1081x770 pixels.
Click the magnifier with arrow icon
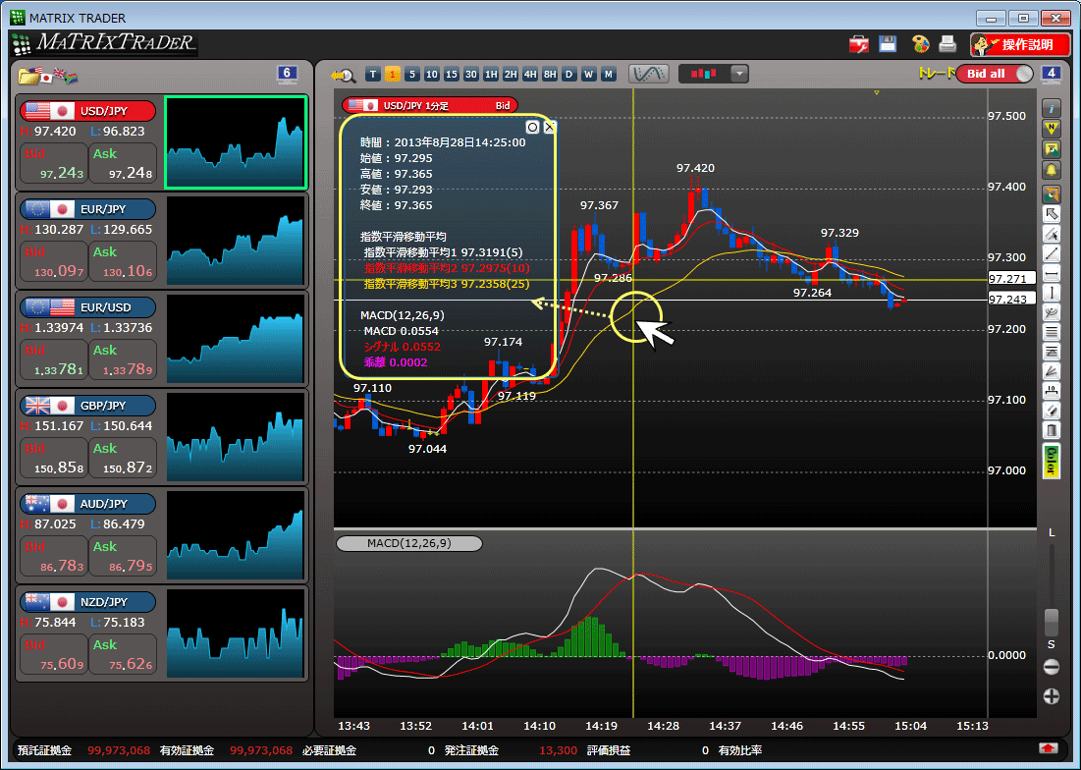343,75
